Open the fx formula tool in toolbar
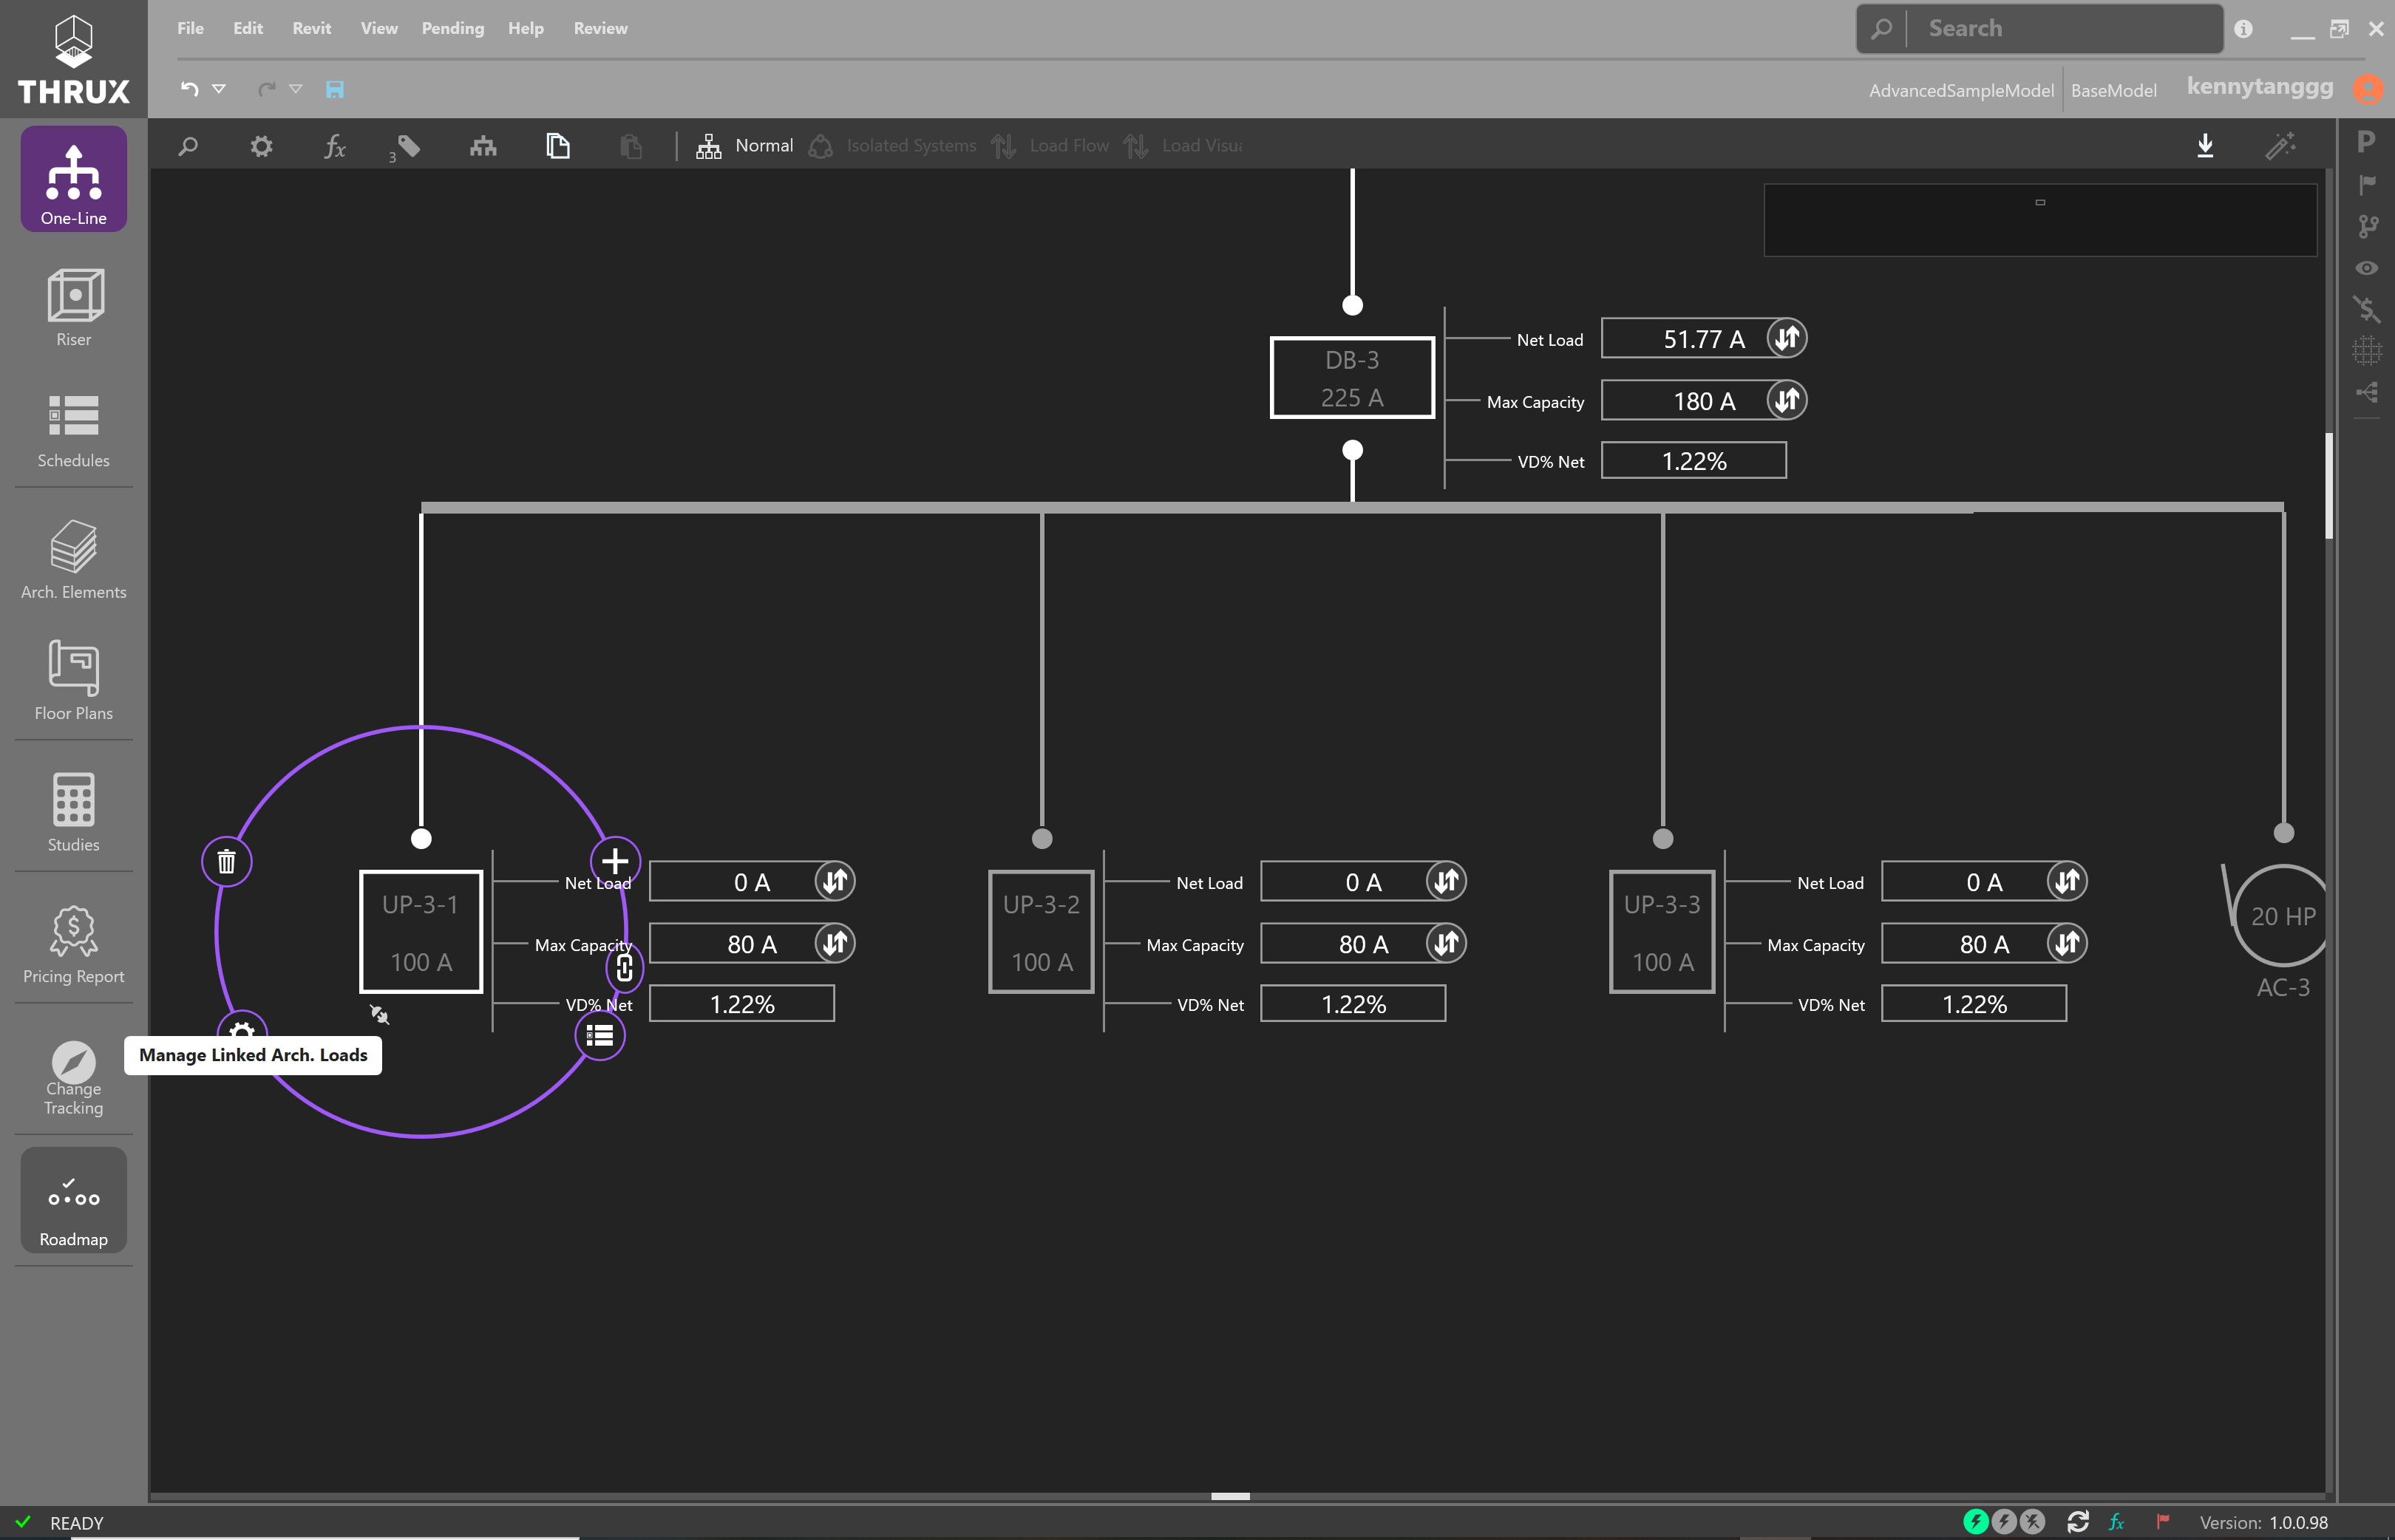The image size is (2395, 1540). [x=335, y=146]
